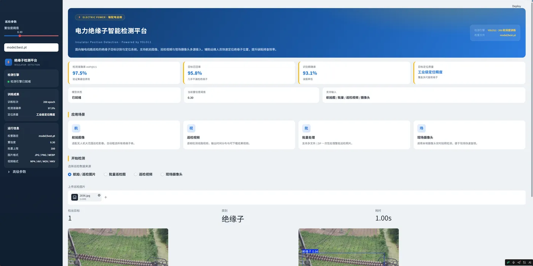This screenshot has width=533, height=266.
Task: Click the 工业级定位精度 metric text
Action: (x=430, y=72)
